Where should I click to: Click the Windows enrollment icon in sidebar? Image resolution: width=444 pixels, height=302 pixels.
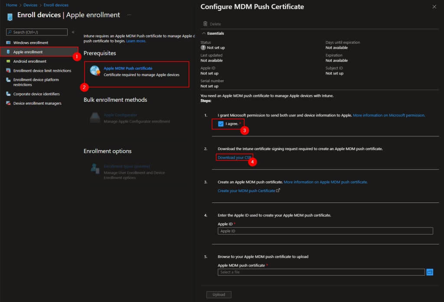pyautogui.click(x=8, y=43)
